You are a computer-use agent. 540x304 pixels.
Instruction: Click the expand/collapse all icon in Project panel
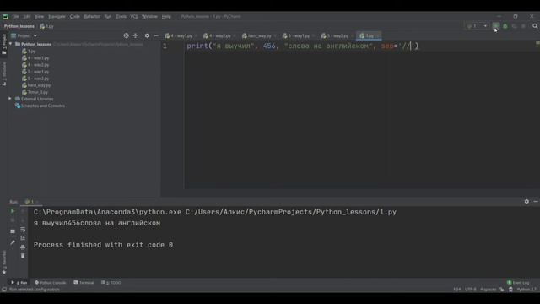click(x=135, y=35)
